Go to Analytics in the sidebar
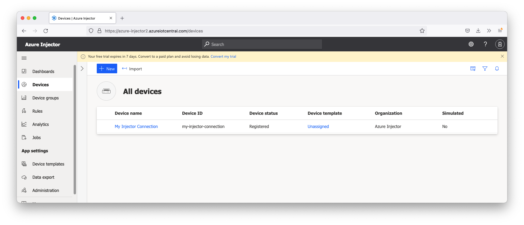Viewport: 524px width, 225px height. point(41,124)
